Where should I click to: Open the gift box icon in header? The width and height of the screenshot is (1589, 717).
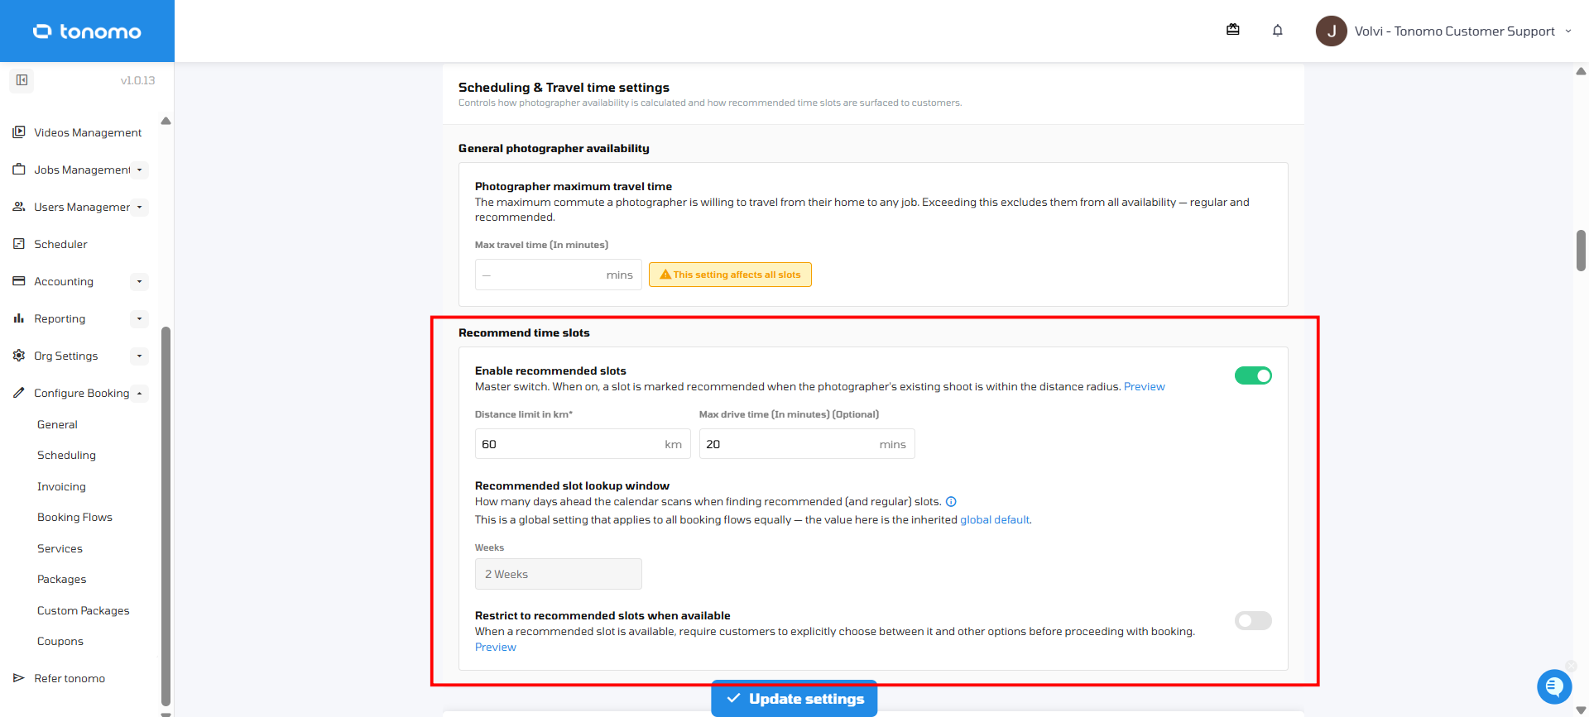(1233, 31)
